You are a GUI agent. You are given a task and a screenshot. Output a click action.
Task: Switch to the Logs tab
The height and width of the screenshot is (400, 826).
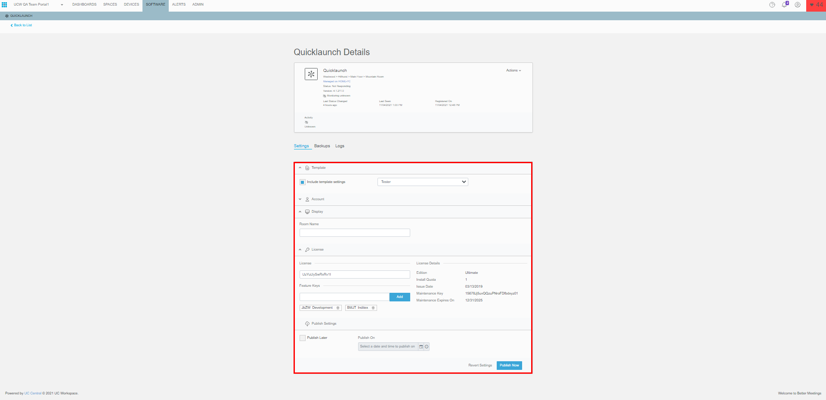pos(340,146)
